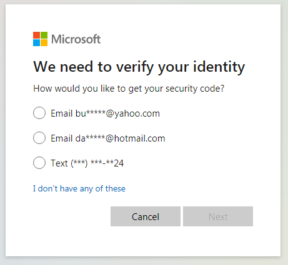
Task: Select the hotmail.com email radio button
Action: pos(39,138)
